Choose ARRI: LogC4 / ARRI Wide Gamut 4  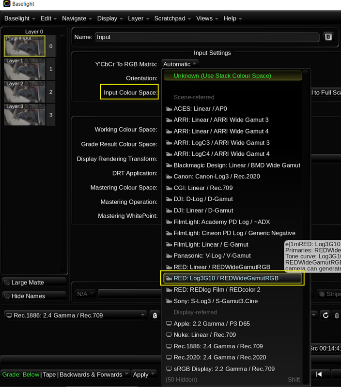pyautogui.click(x=233, y=154)
